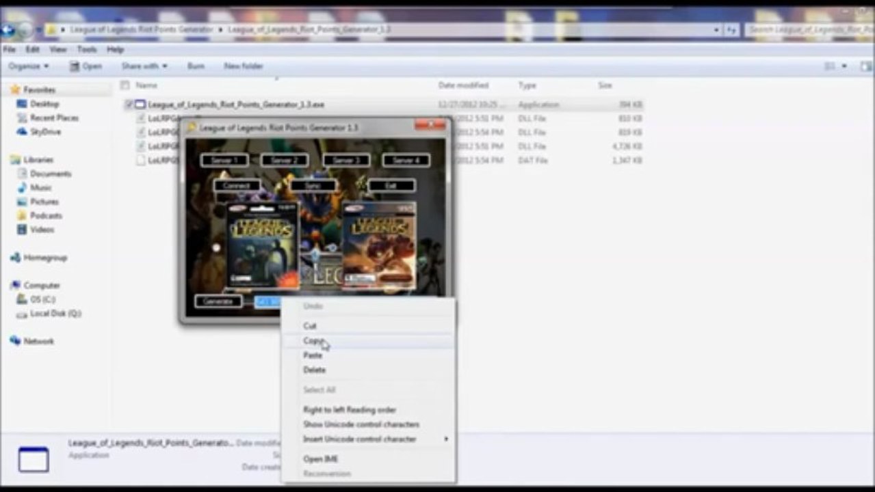Click the left League of Legends card image

pos(263,245)
